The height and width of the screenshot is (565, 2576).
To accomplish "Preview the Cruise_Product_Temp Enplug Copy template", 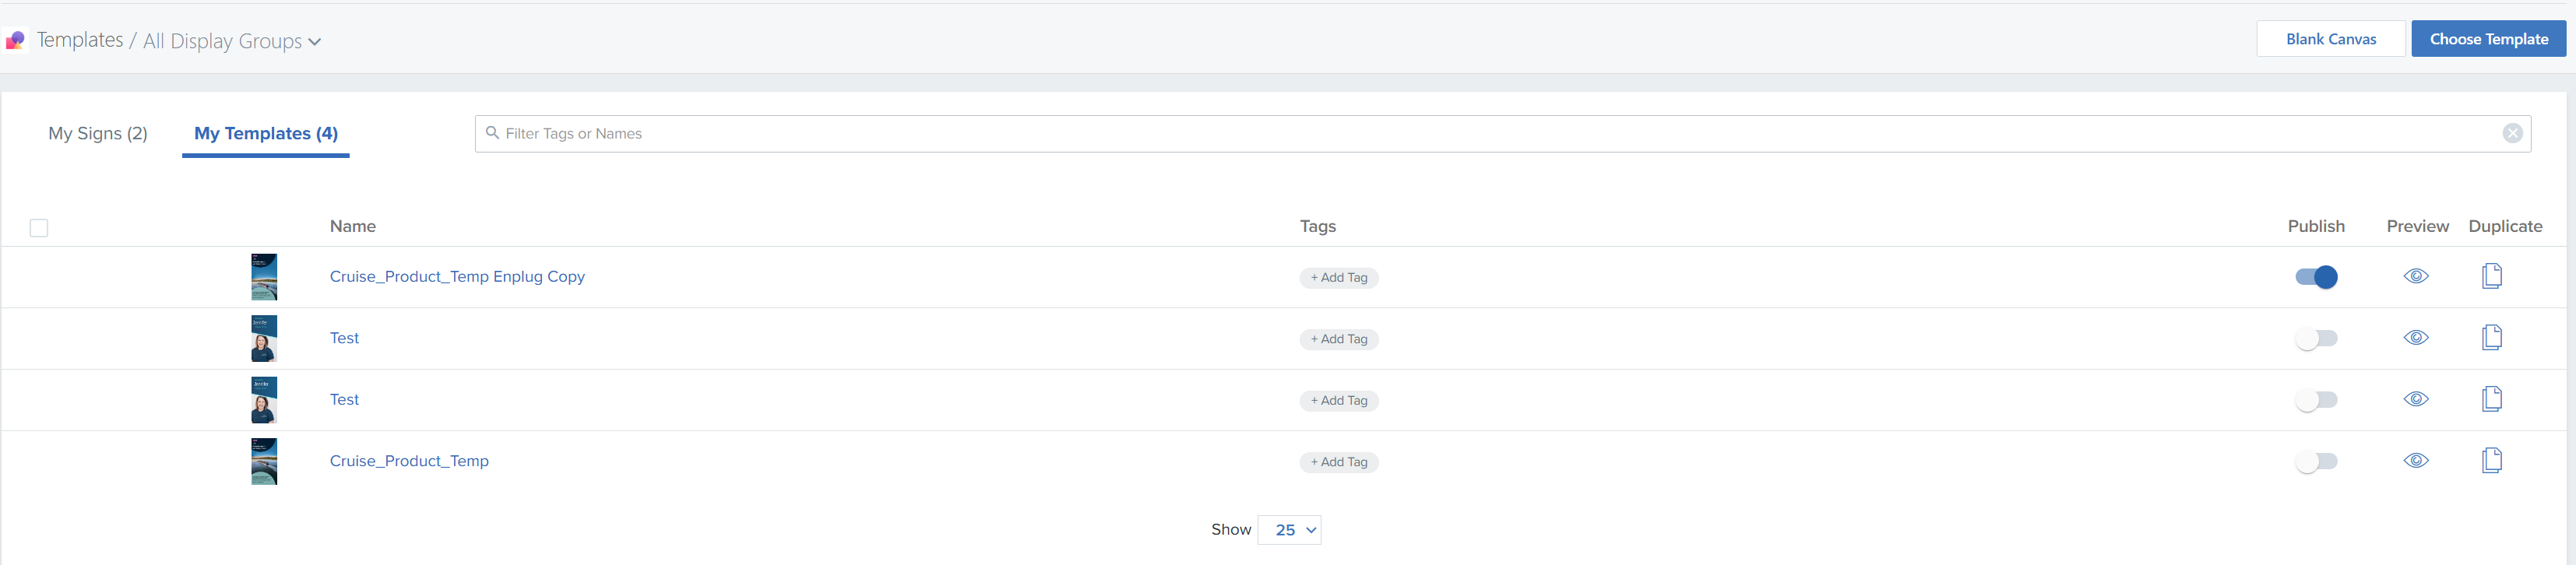I will [x=2416, y=277].
